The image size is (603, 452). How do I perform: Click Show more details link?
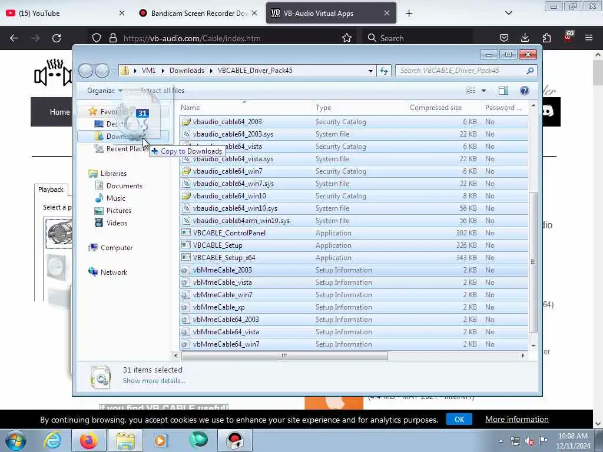154,381
